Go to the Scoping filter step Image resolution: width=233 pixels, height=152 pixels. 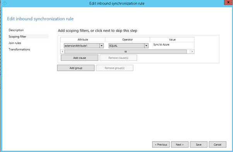click(17, 37)
